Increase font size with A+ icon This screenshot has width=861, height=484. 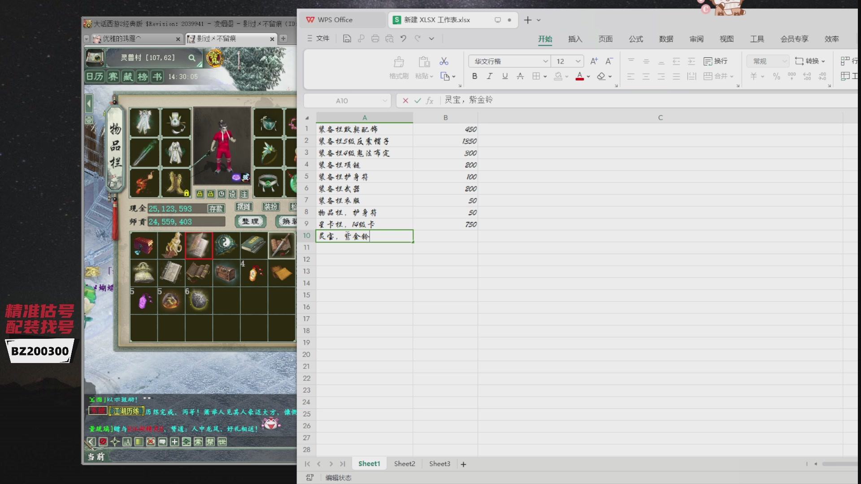point(594,61)
